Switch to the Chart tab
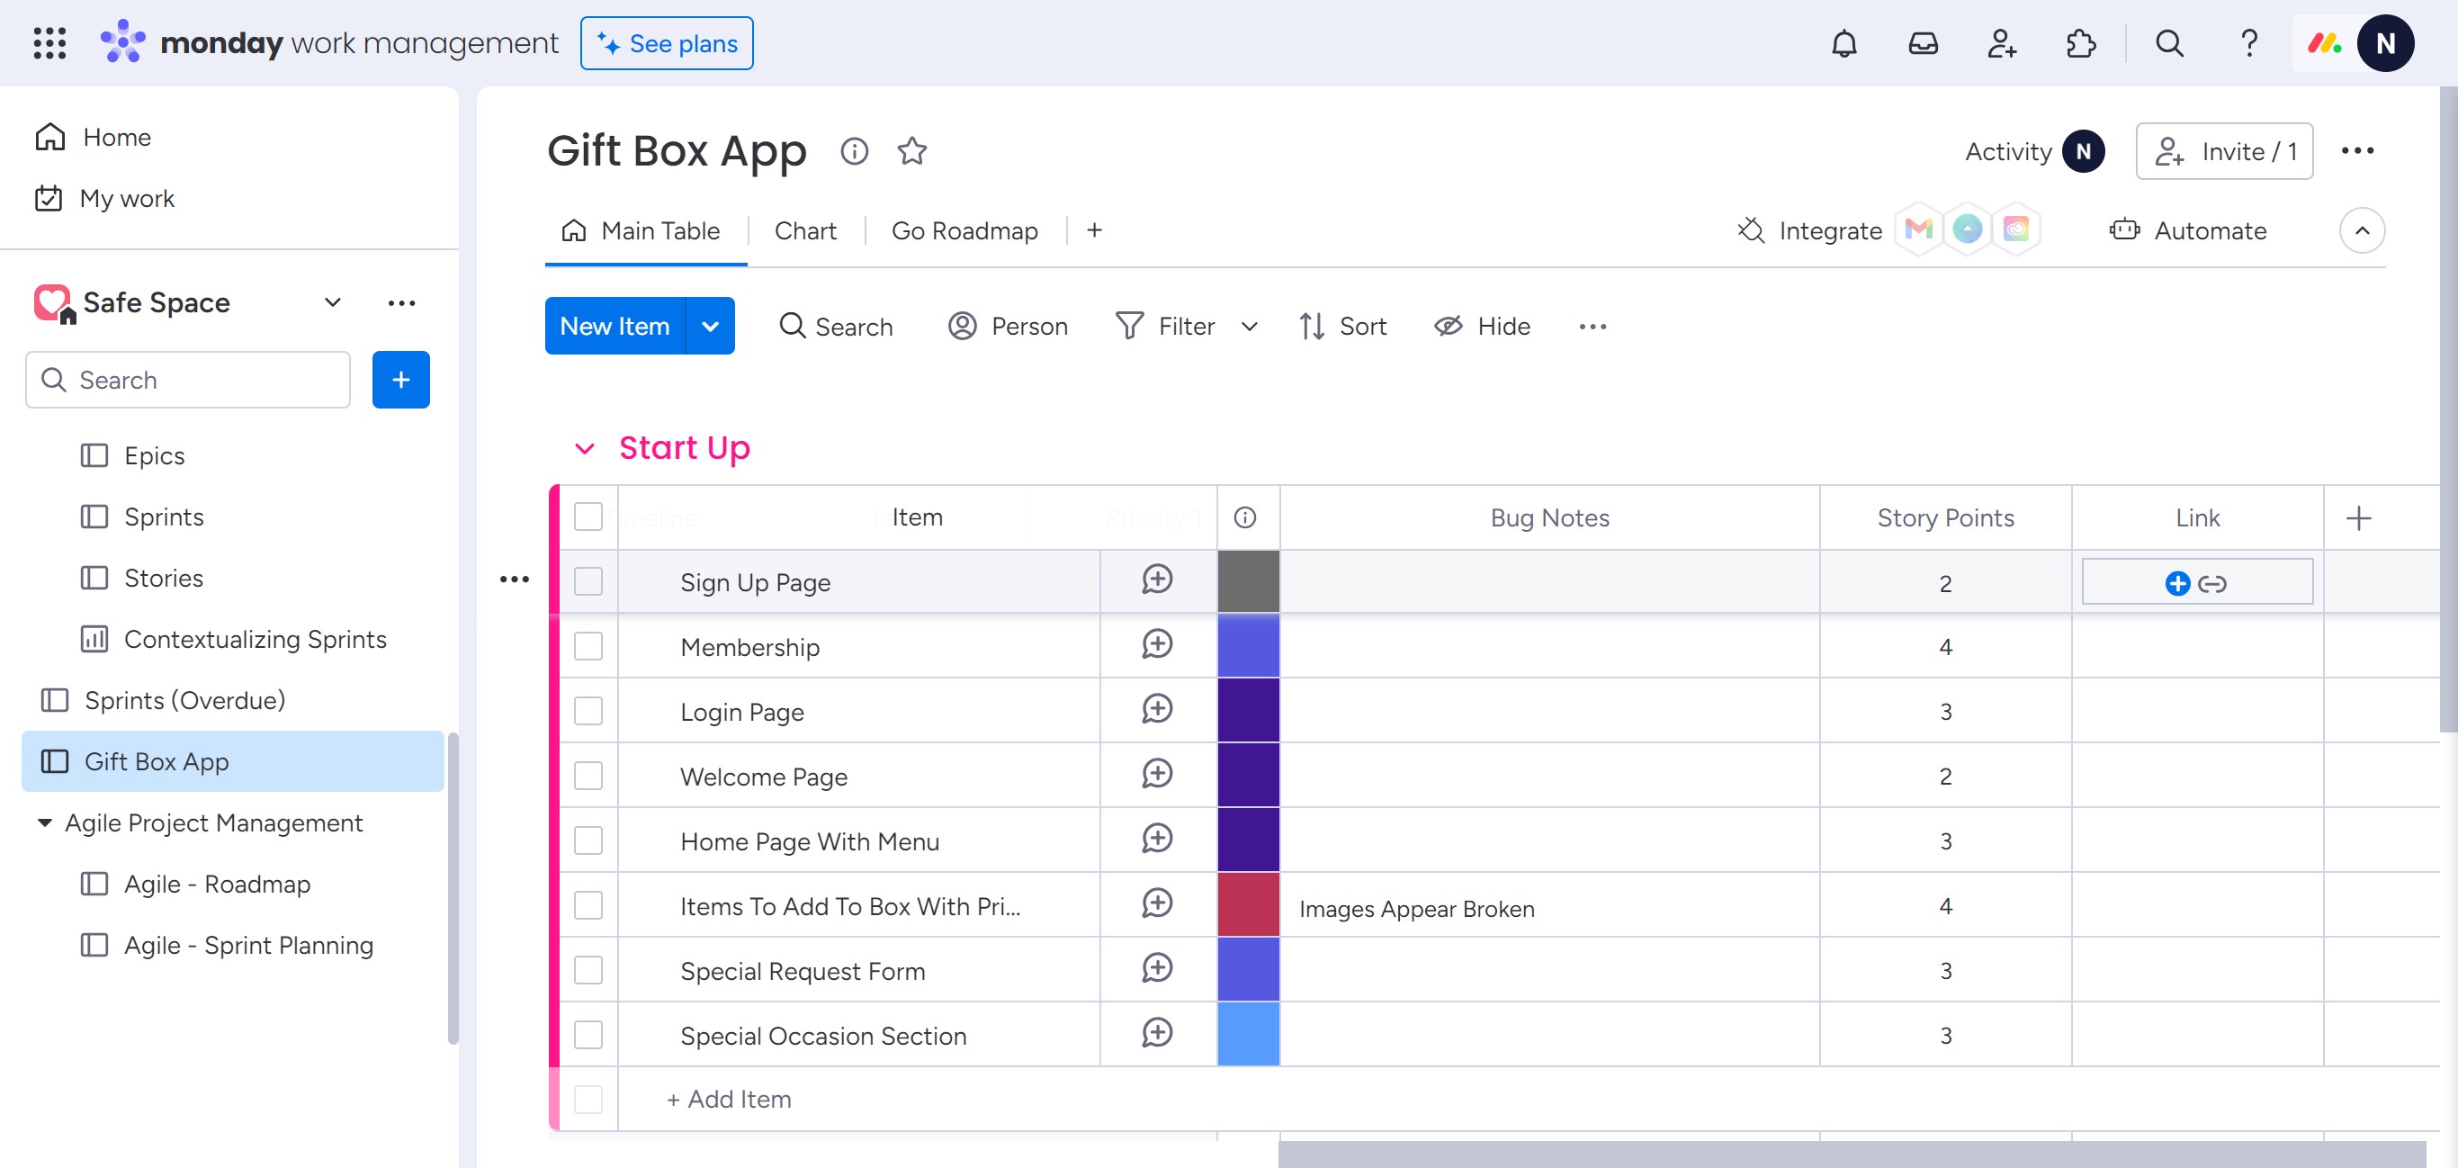 [805, 231]
